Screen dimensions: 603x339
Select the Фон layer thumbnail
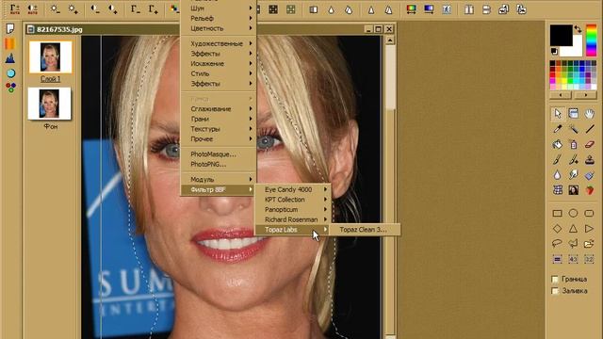pyautogui.click(x=49, y=104)
